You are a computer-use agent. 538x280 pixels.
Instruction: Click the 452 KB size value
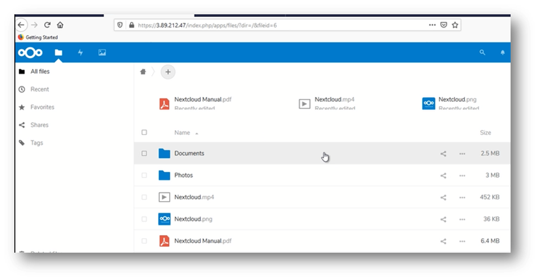(490, 197)
